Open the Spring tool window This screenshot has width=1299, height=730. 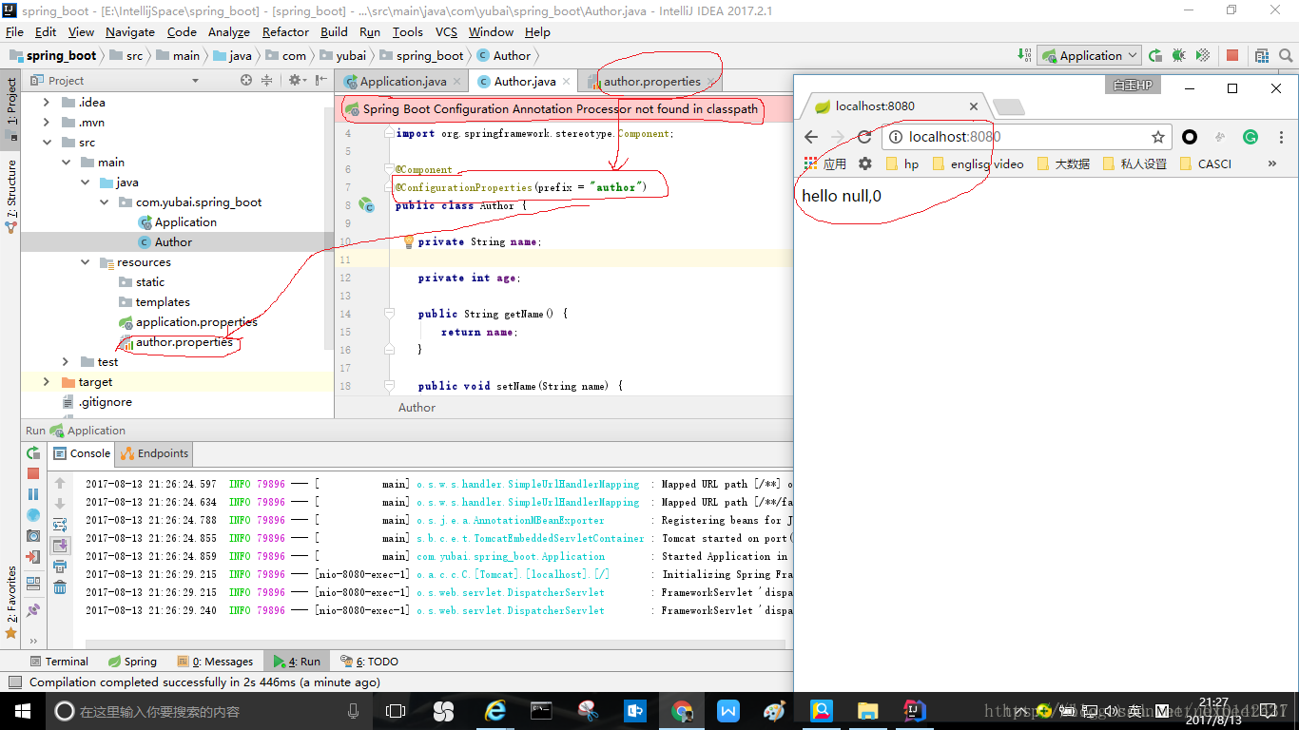tap(133, 662)
